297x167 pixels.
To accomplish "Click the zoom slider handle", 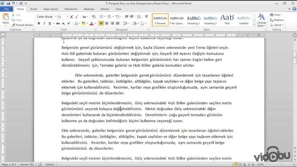I will (x=282, y=164).
